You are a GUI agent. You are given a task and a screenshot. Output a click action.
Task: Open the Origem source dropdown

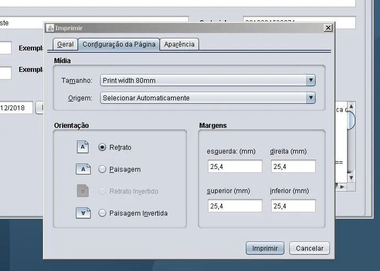point(208,98)
